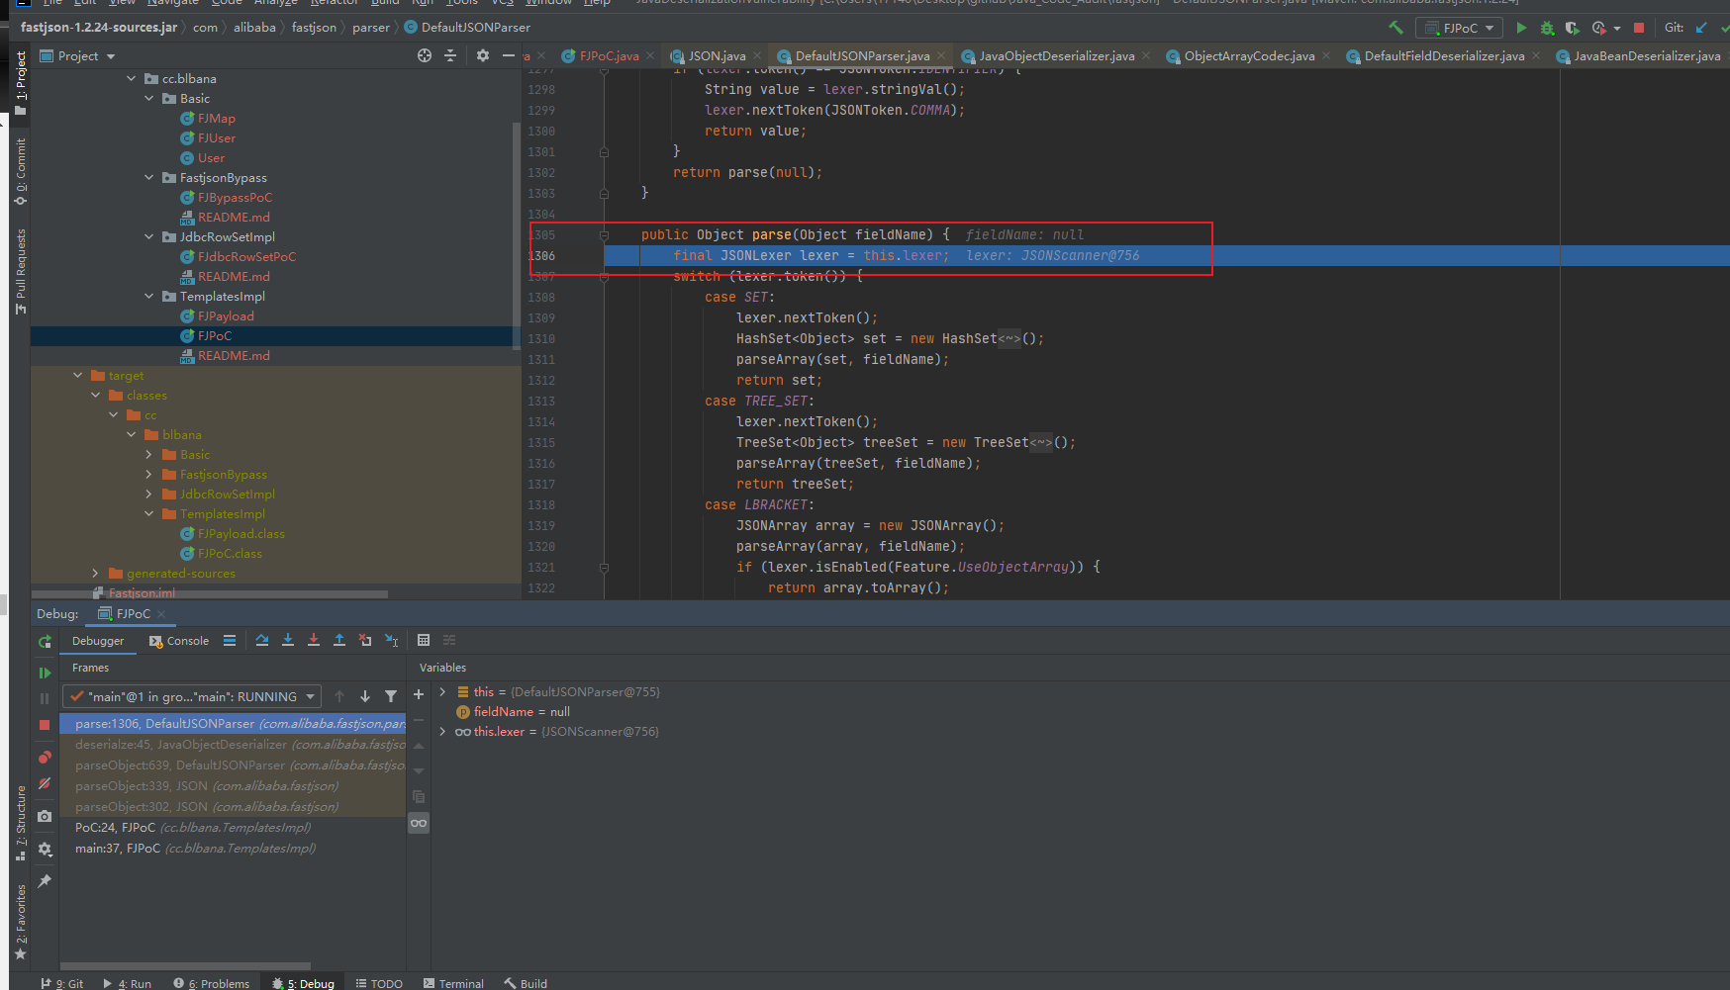This screenshot has width=1730, height=990.
Task: Open the Build tool window button
Action: [x=526, y=983]
